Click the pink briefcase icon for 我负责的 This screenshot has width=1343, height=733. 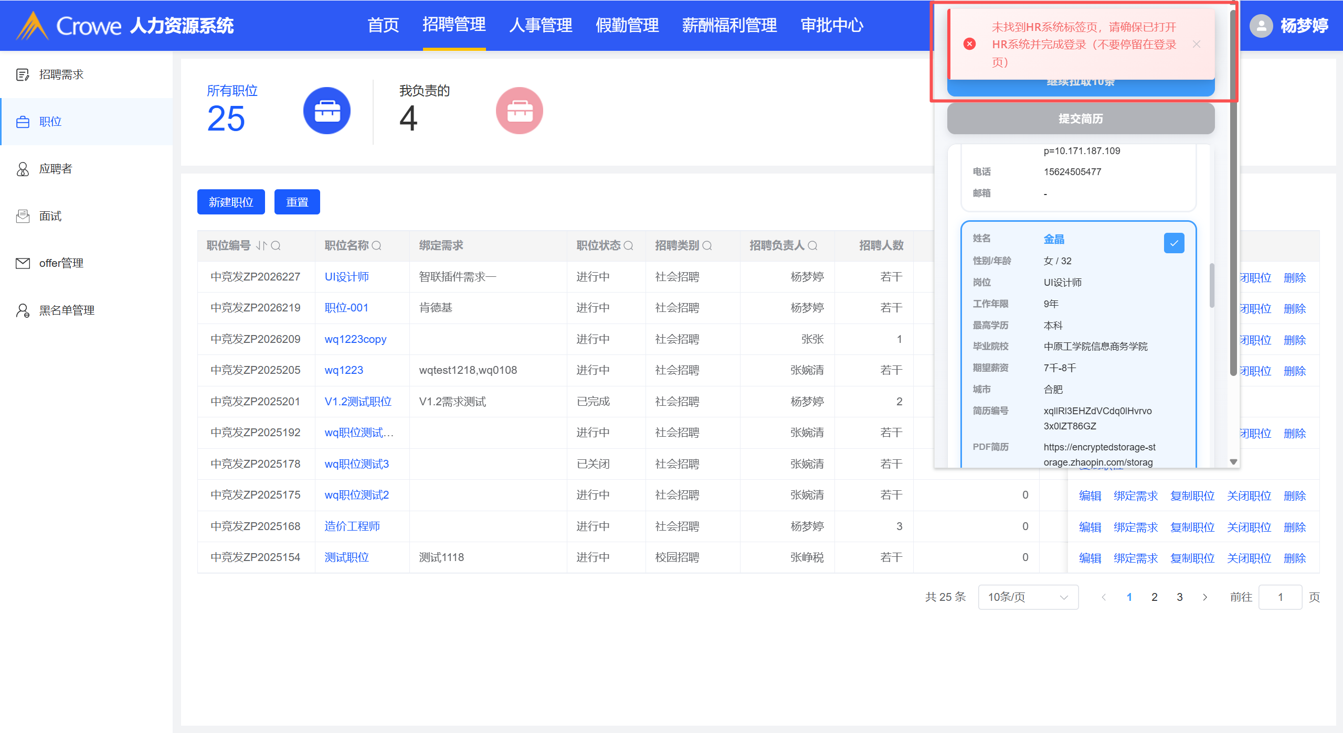click(x=519, y=111)
